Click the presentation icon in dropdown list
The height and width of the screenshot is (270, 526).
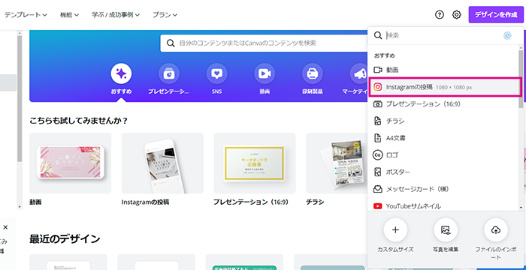[x=378, y=103]
